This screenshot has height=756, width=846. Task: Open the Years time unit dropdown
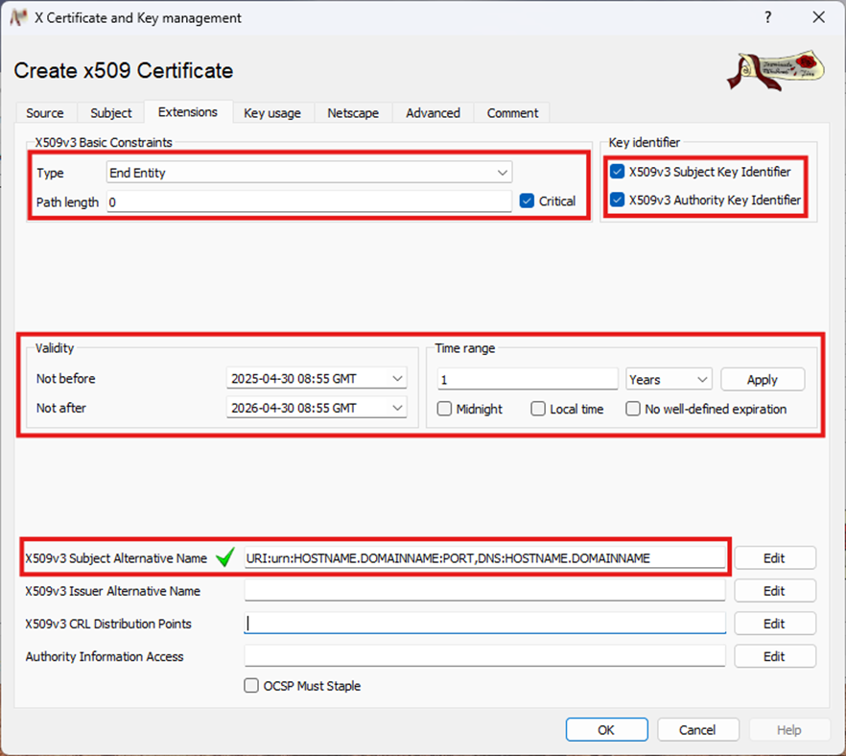pos(669,379)
